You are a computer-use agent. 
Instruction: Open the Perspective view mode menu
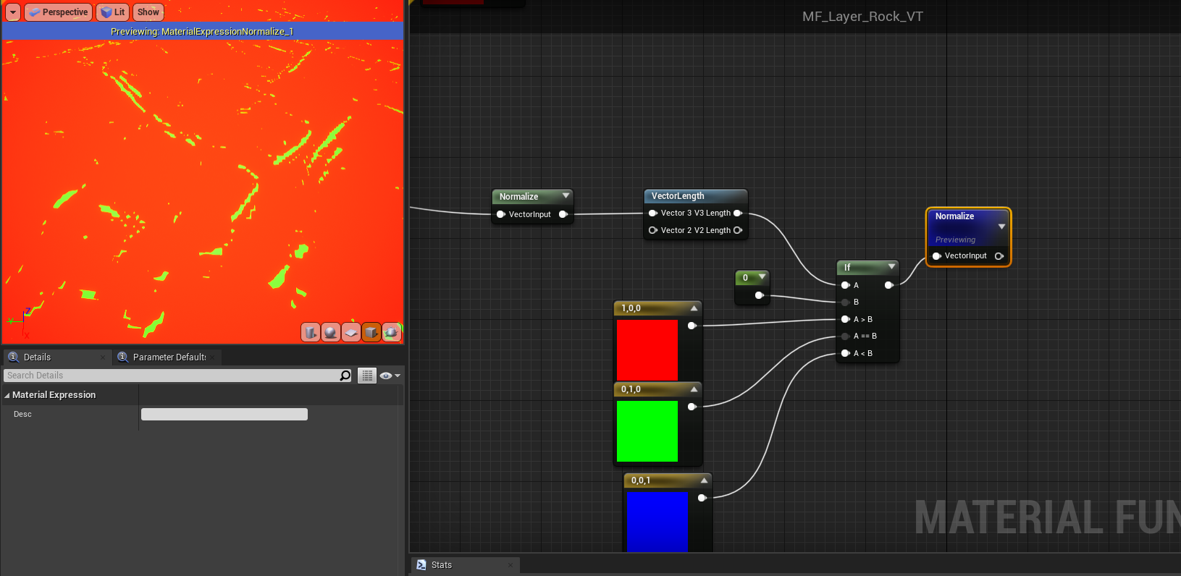pos(58,12)
